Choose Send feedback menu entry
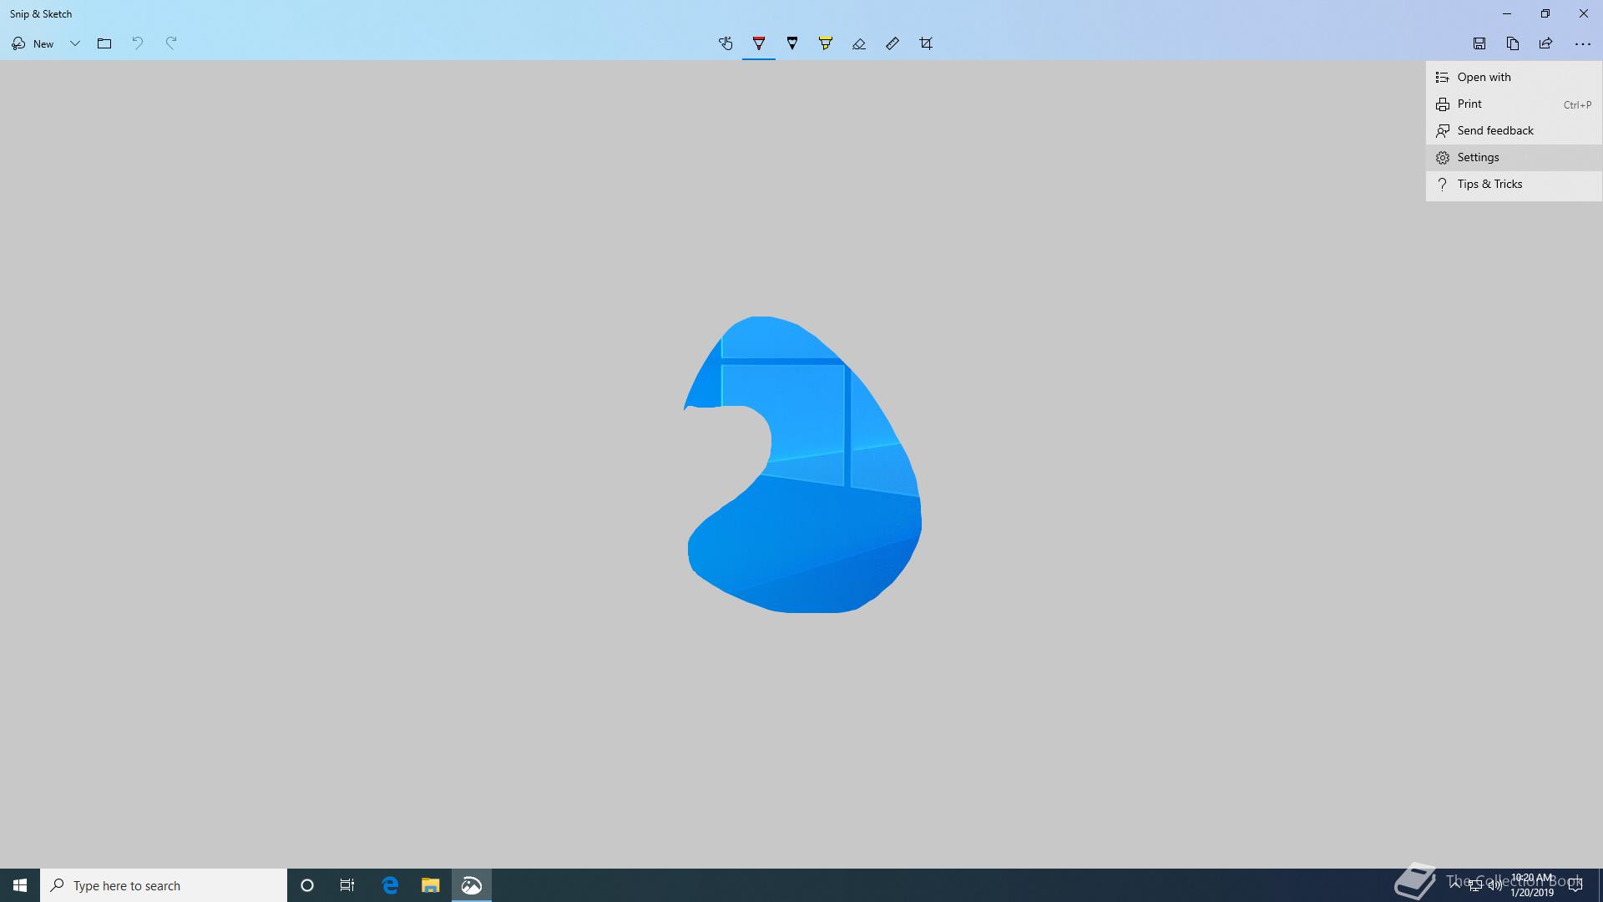This screenshot has height=902, width=1603. coord(1514,130)
